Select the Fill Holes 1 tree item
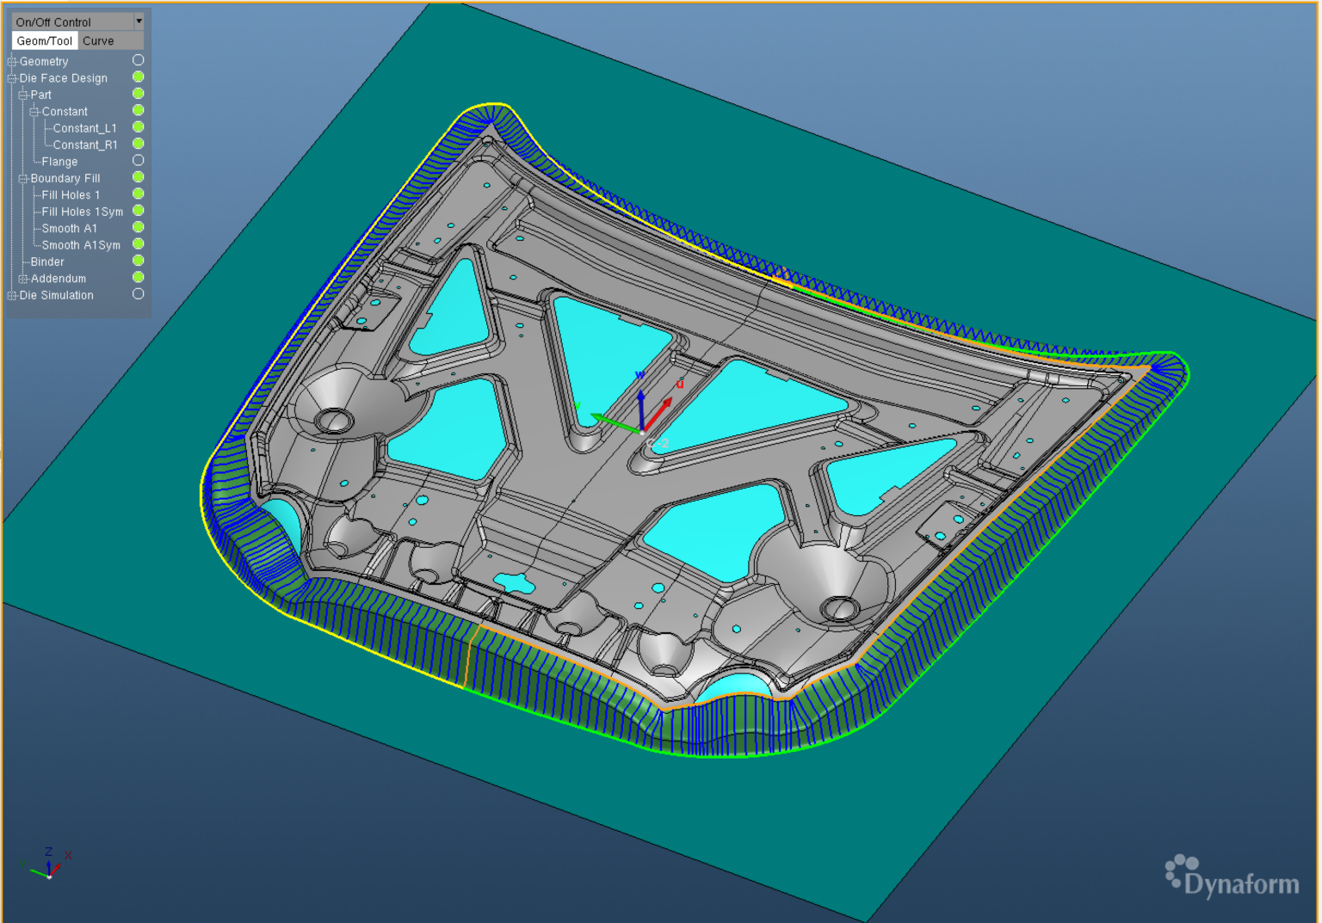 click(71, 195)
